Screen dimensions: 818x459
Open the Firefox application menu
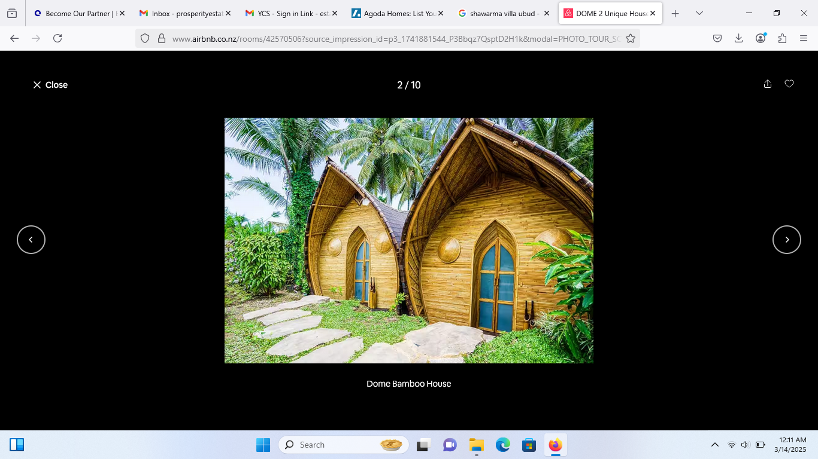coord(804,38)
